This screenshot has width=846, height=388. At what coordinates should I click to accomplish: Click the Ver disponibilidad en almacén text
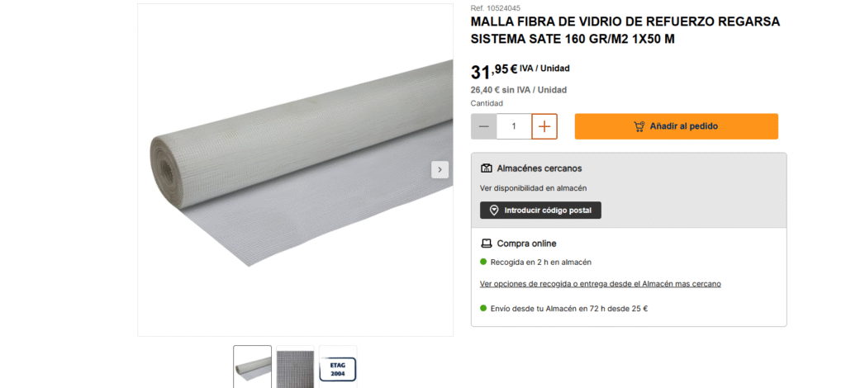point(533,188)
